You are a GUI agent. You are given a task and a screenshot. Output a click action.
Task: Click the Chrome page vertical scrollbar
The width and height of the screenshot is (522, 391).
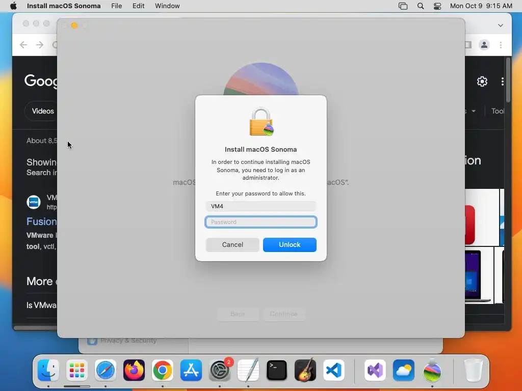click(508, 80)
